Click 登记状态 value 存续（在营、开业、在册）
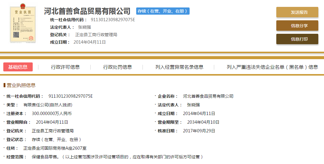Image resolution: width=324 pixels, height=164 pixels. [x=57, y=140]
